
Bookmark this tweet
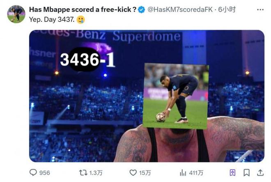tap(246, 173)
